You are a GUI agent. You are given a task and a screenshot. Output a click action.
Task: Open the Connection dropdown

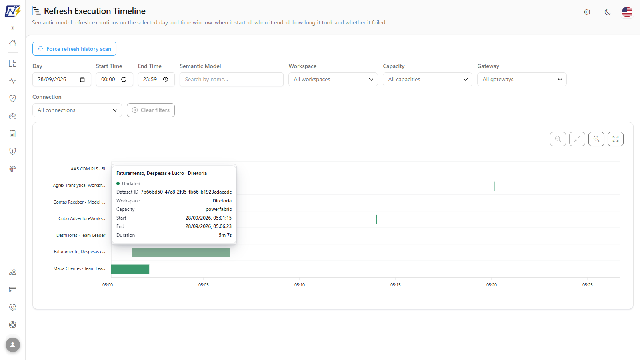click(x=77, y=110)
